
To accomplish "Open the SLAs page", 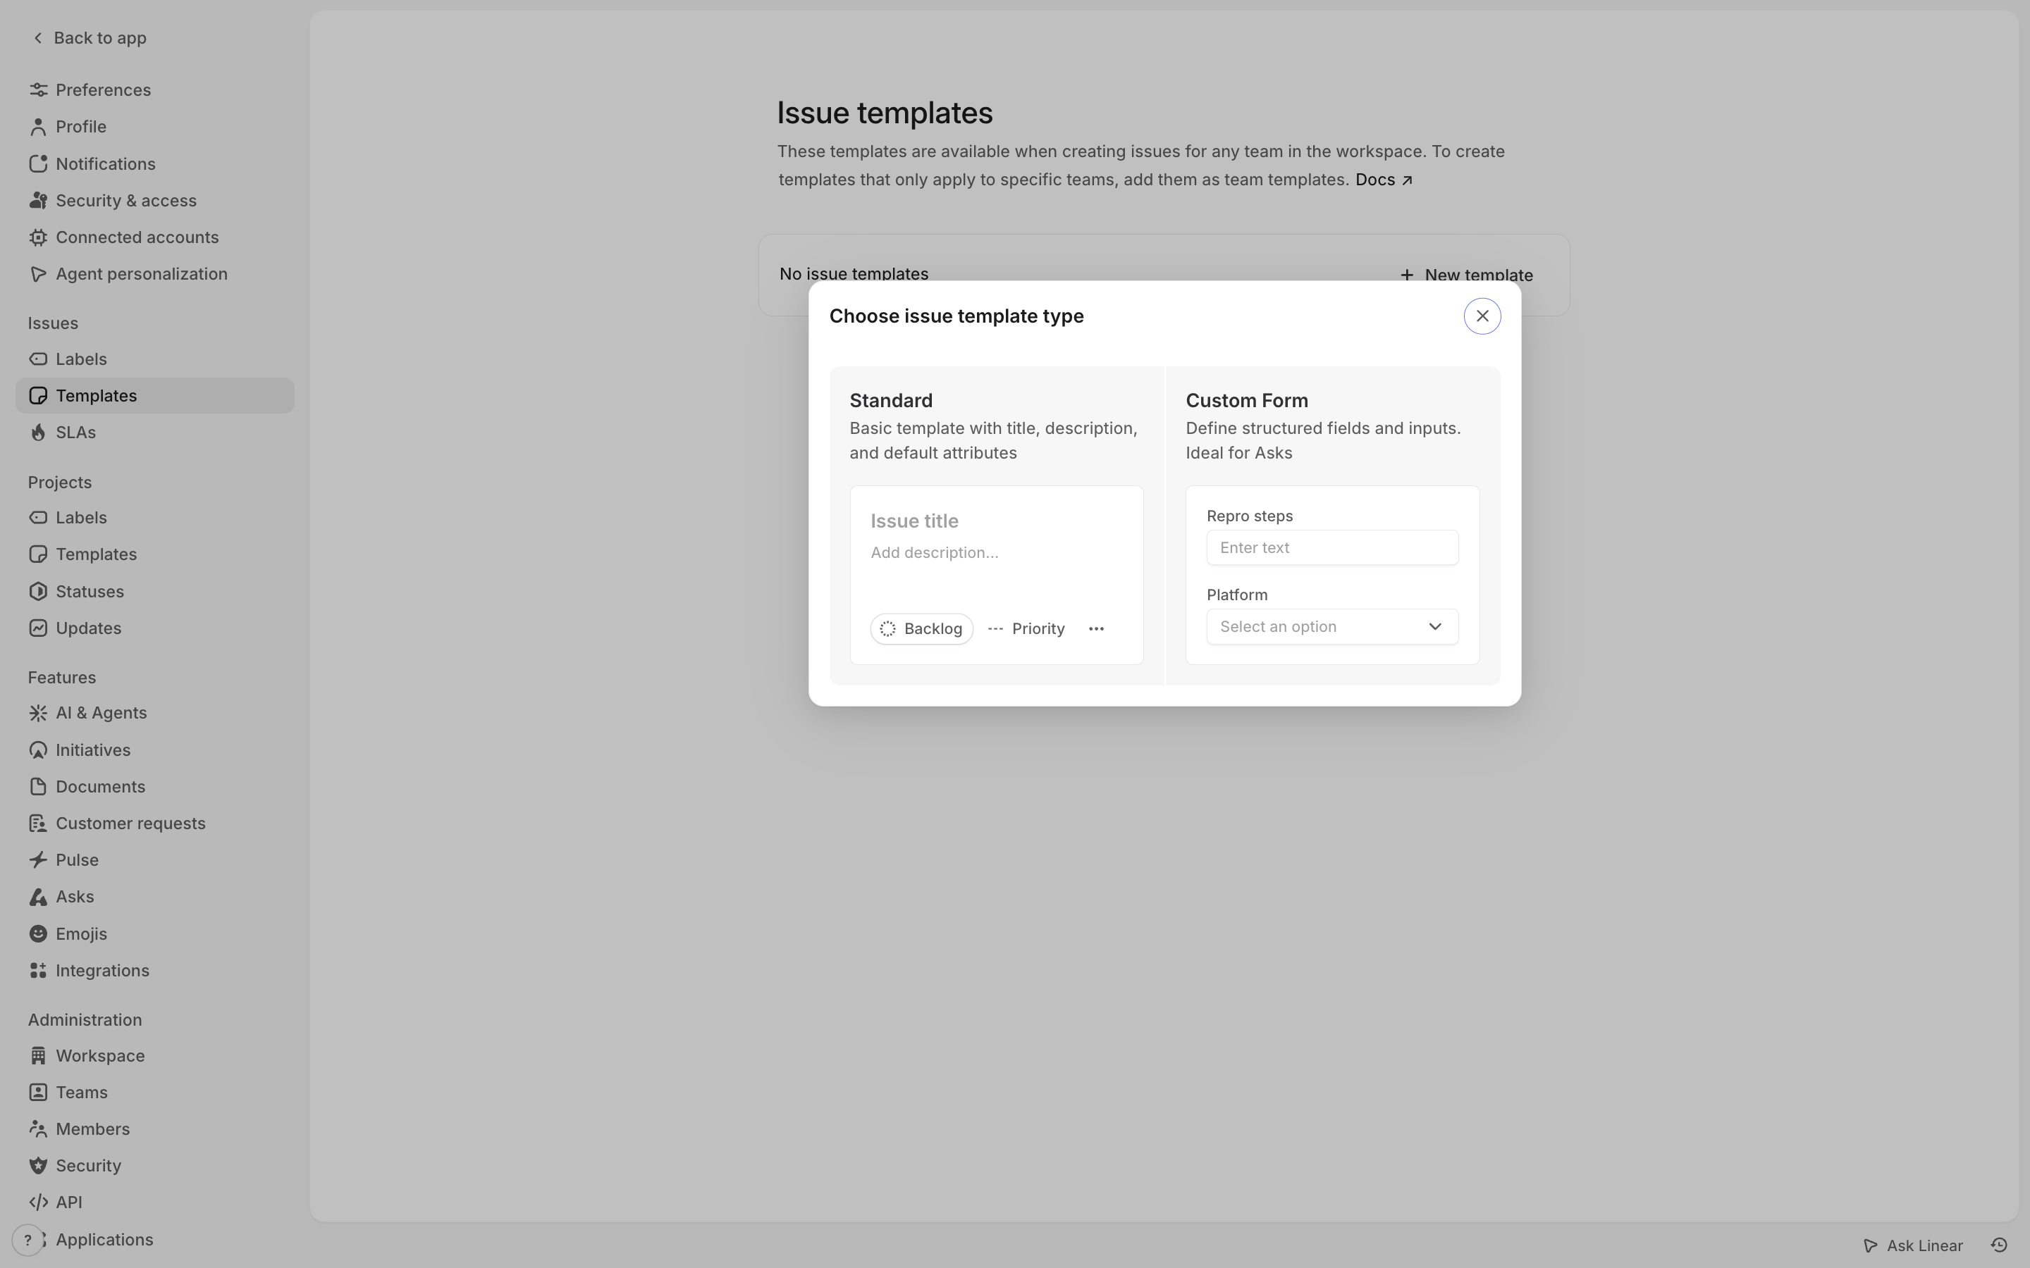I will point(154,433).
